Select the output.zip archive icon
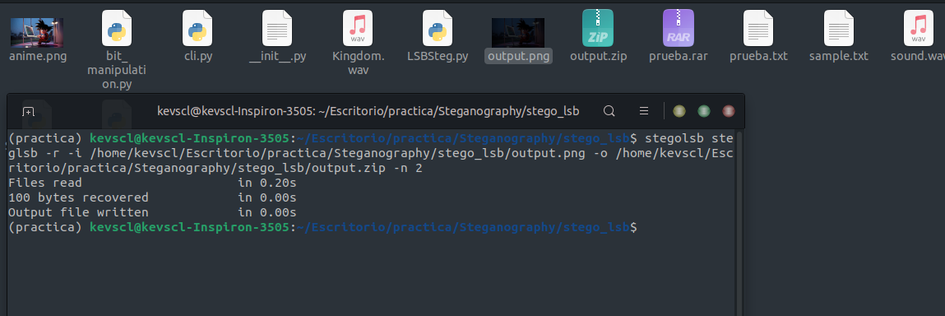 point(598,28)
